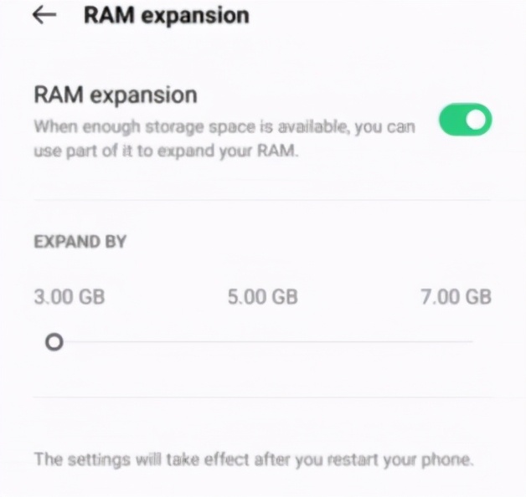Tap the RAM expansion page title
Image resolution: width=526 pixels, height=497 pixels.
pos(167,16)
